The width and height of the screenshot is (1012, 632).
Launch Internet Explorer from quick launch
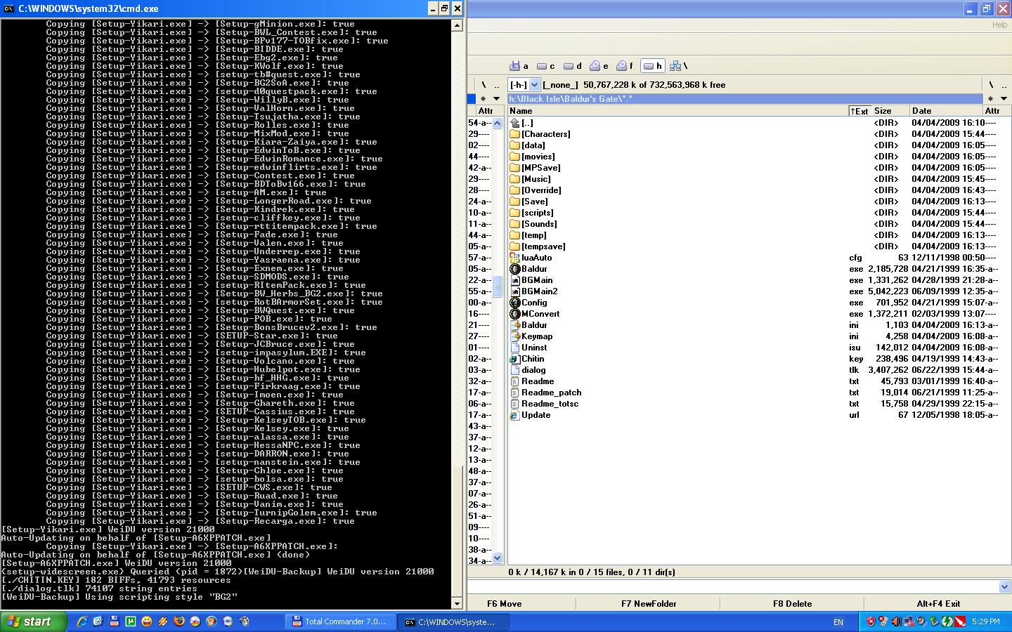pos(82,621)
